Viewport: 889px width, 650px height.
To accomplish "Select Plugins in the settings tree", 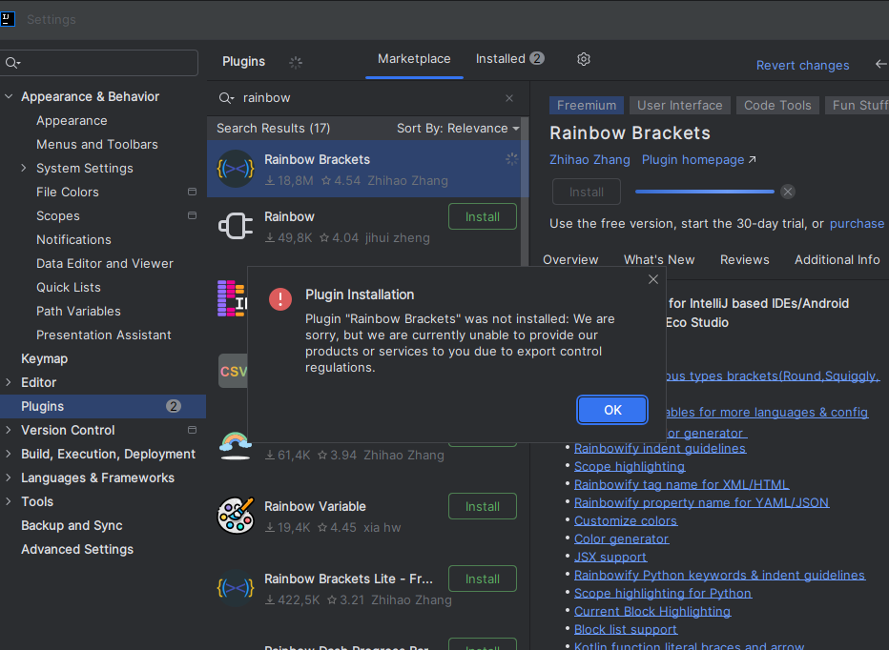I will coord(103,406).
